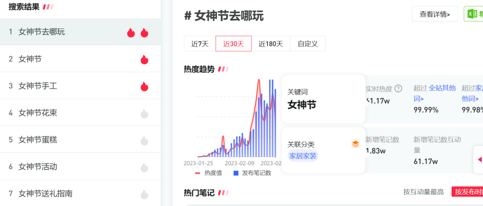Click the Excel export icon button
Screen dimensions: 483x206
coord(473,14)
